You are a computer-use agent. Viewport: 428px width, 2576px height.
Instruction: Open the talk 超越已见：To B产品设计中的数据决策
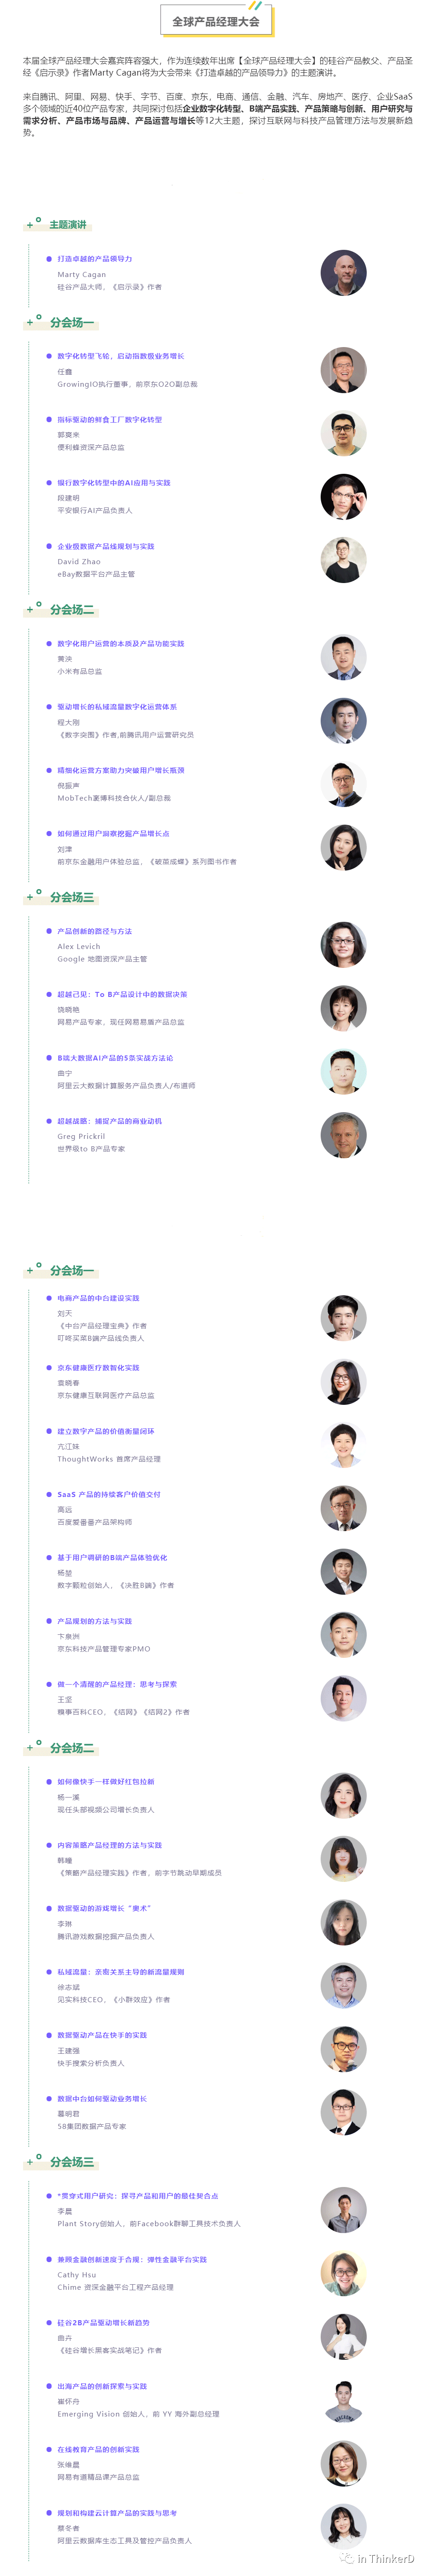click(x=122, y=995)
